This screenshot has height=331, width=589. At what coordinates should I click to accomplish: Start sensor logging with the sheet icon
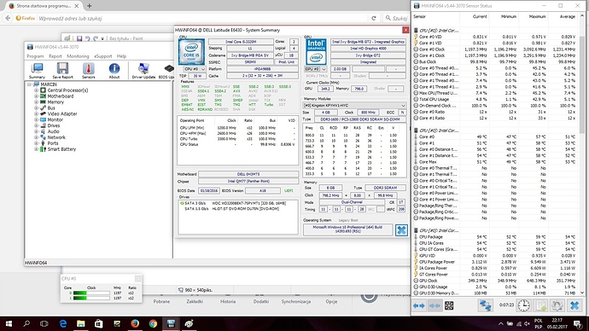[x=541, y=305]
